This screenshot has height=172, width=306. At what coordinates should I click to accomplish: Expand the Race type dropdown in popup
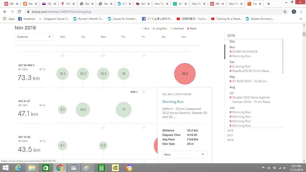pyautogui.click(x=185, y=155)
